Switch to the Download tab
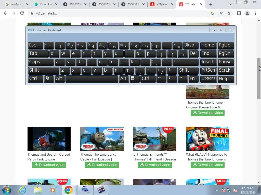This screenshot has height=195, width=261. click(x=45, y=4)
